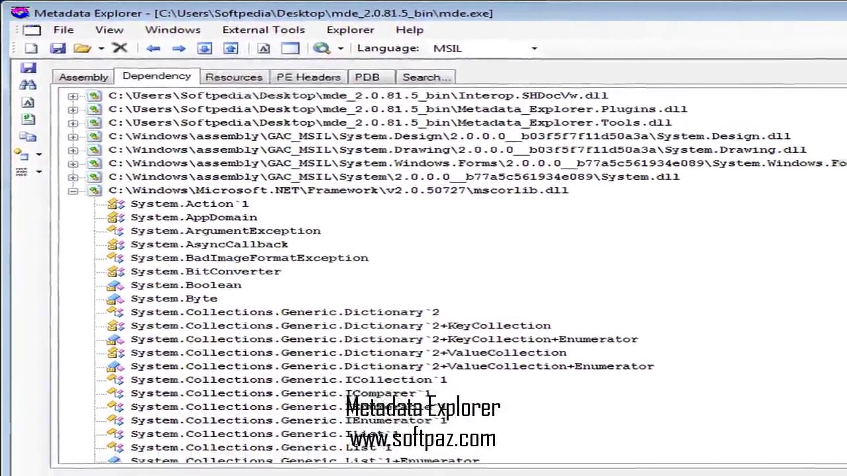Expand the Interop.SHDocVw.dll node
Viewport: 847px width, 476px height.
point(73,96)
